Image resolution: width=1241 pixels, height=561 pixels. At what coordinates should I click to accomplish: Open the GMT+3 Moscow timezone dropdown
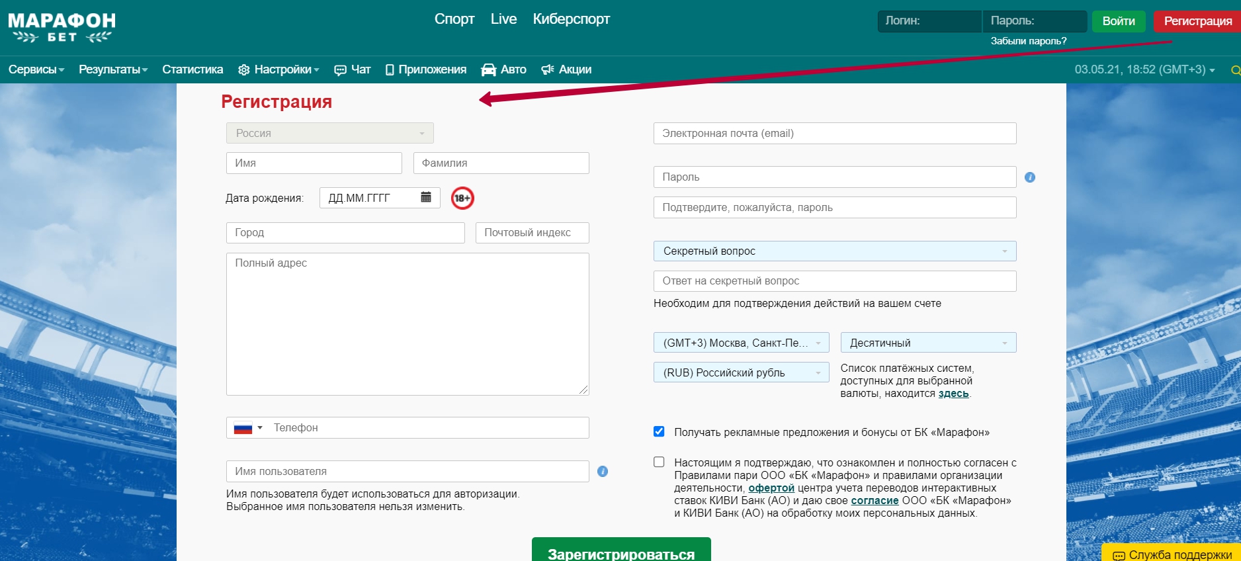pyautogui.click(x=741, y=343)
